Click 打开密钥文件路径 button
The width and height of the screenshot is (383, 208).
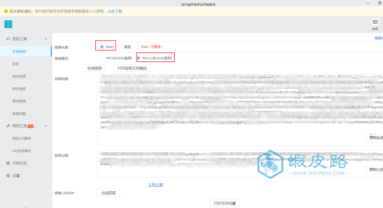(132, 68)
